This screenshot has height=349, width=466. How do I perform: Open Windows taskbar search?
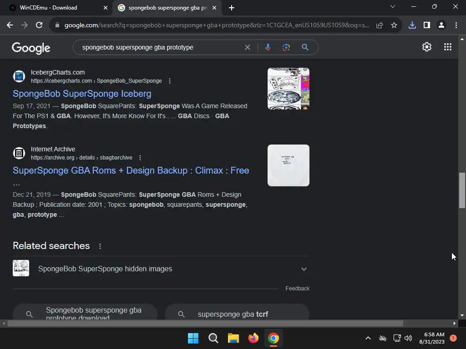(x=213, y=338)
